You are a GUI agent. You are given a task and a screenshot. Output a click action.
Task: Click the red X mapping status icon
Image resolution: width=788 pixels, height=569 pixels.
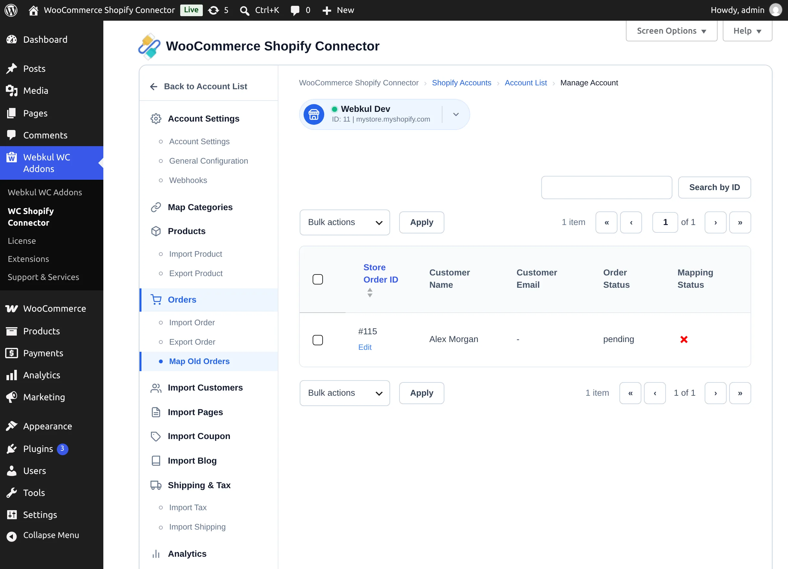pos(684,339)
